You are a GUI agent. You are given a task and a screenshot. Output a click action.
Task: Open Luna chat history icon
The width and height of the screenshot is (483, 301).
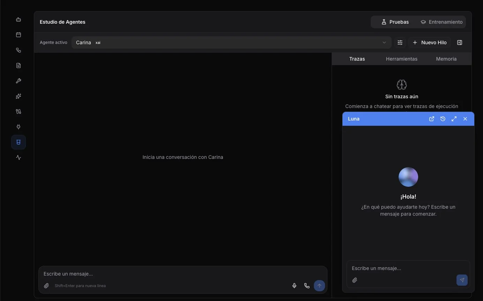click(x=443, y=119)
